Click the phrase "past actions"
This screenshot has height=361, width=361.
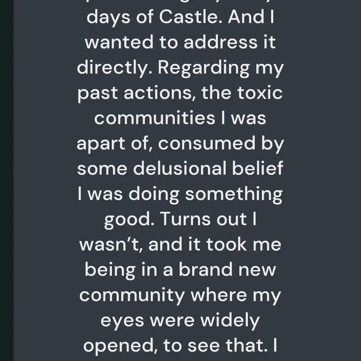point(137,93)
